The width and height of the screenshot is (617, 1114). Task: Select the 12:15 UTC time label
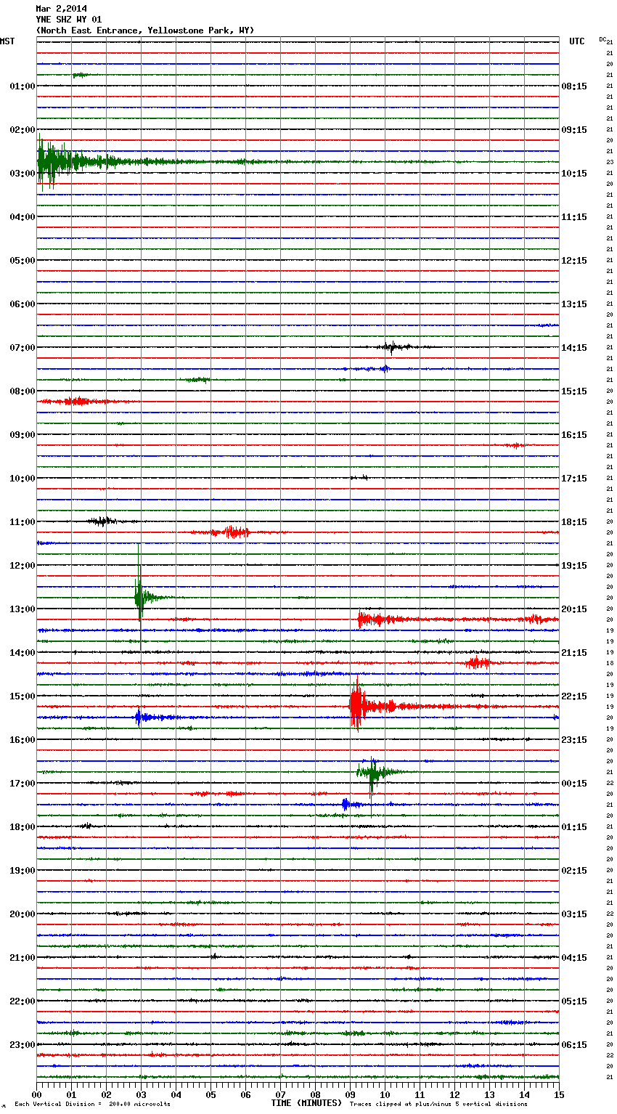(x=574, y=261)
